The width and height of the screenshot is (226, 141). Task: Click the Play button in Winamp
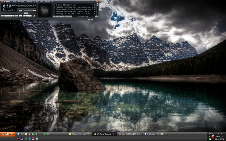pos(6,16)
